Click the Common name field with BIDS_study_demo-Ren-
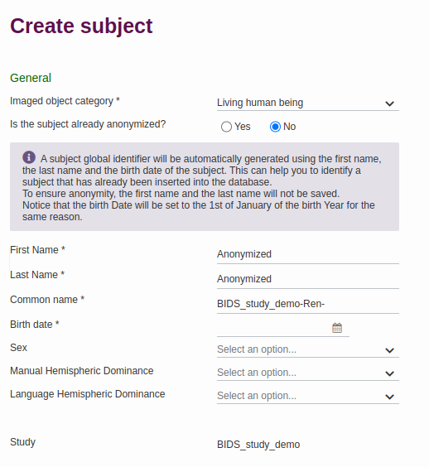 (308, 304)
